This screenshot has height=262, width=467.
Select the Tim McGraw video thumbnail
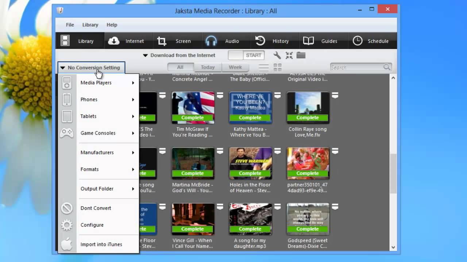pos(193,107)
